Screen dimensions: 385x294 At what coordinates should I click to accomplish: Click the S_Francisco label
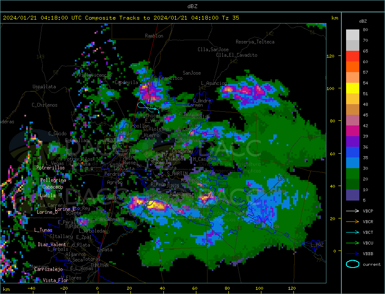(x=168, y=78)
